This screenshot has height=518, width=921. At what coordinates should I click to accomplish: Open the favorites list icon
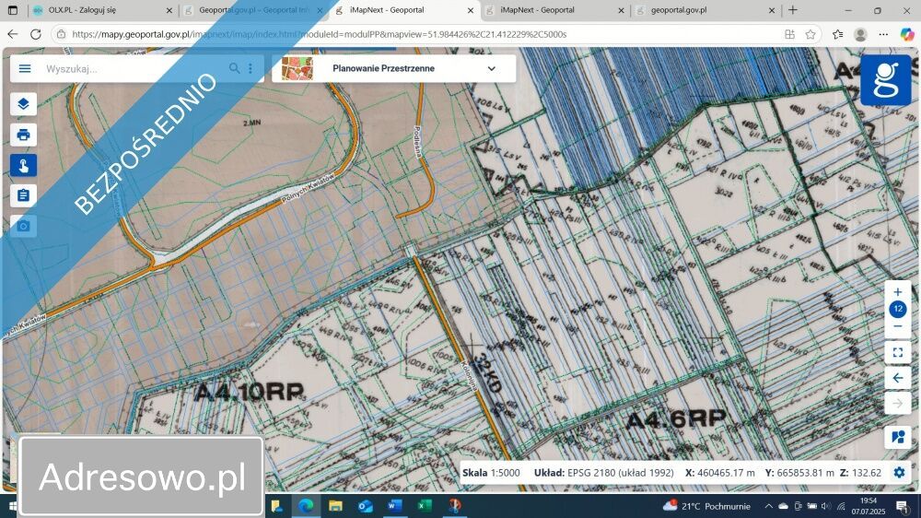pyautogui.click(x=838, y=35)
